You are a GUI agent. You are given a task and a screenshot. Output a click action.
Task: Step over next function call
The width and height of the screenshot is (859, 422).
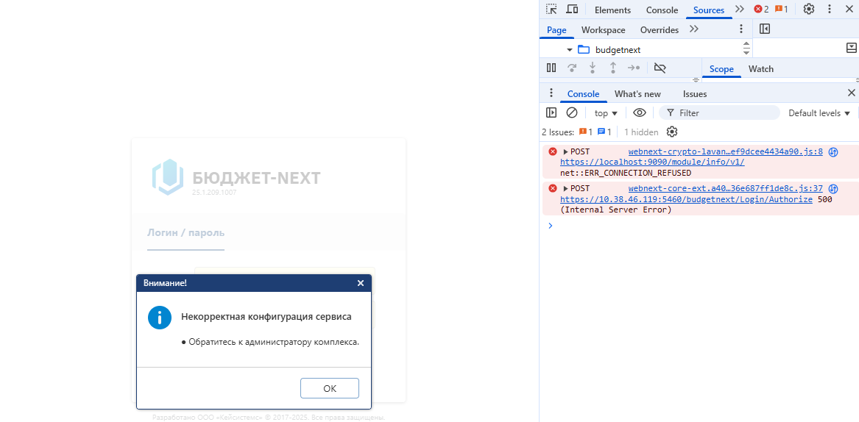click(572, 68)
